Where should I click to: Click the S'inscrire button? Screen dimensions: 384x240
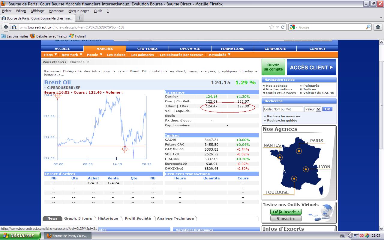(x=286, y=218)
